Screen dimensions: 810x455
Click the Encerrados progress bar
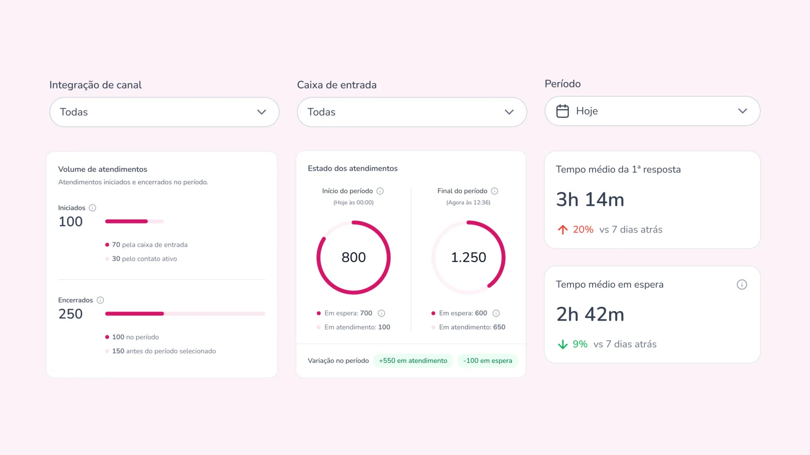(x=185, y=314)
